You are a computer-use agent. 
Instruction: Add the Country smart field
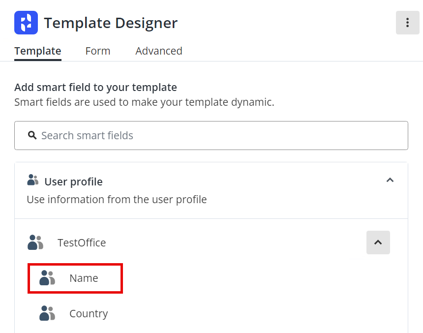[x=89, y=313]
